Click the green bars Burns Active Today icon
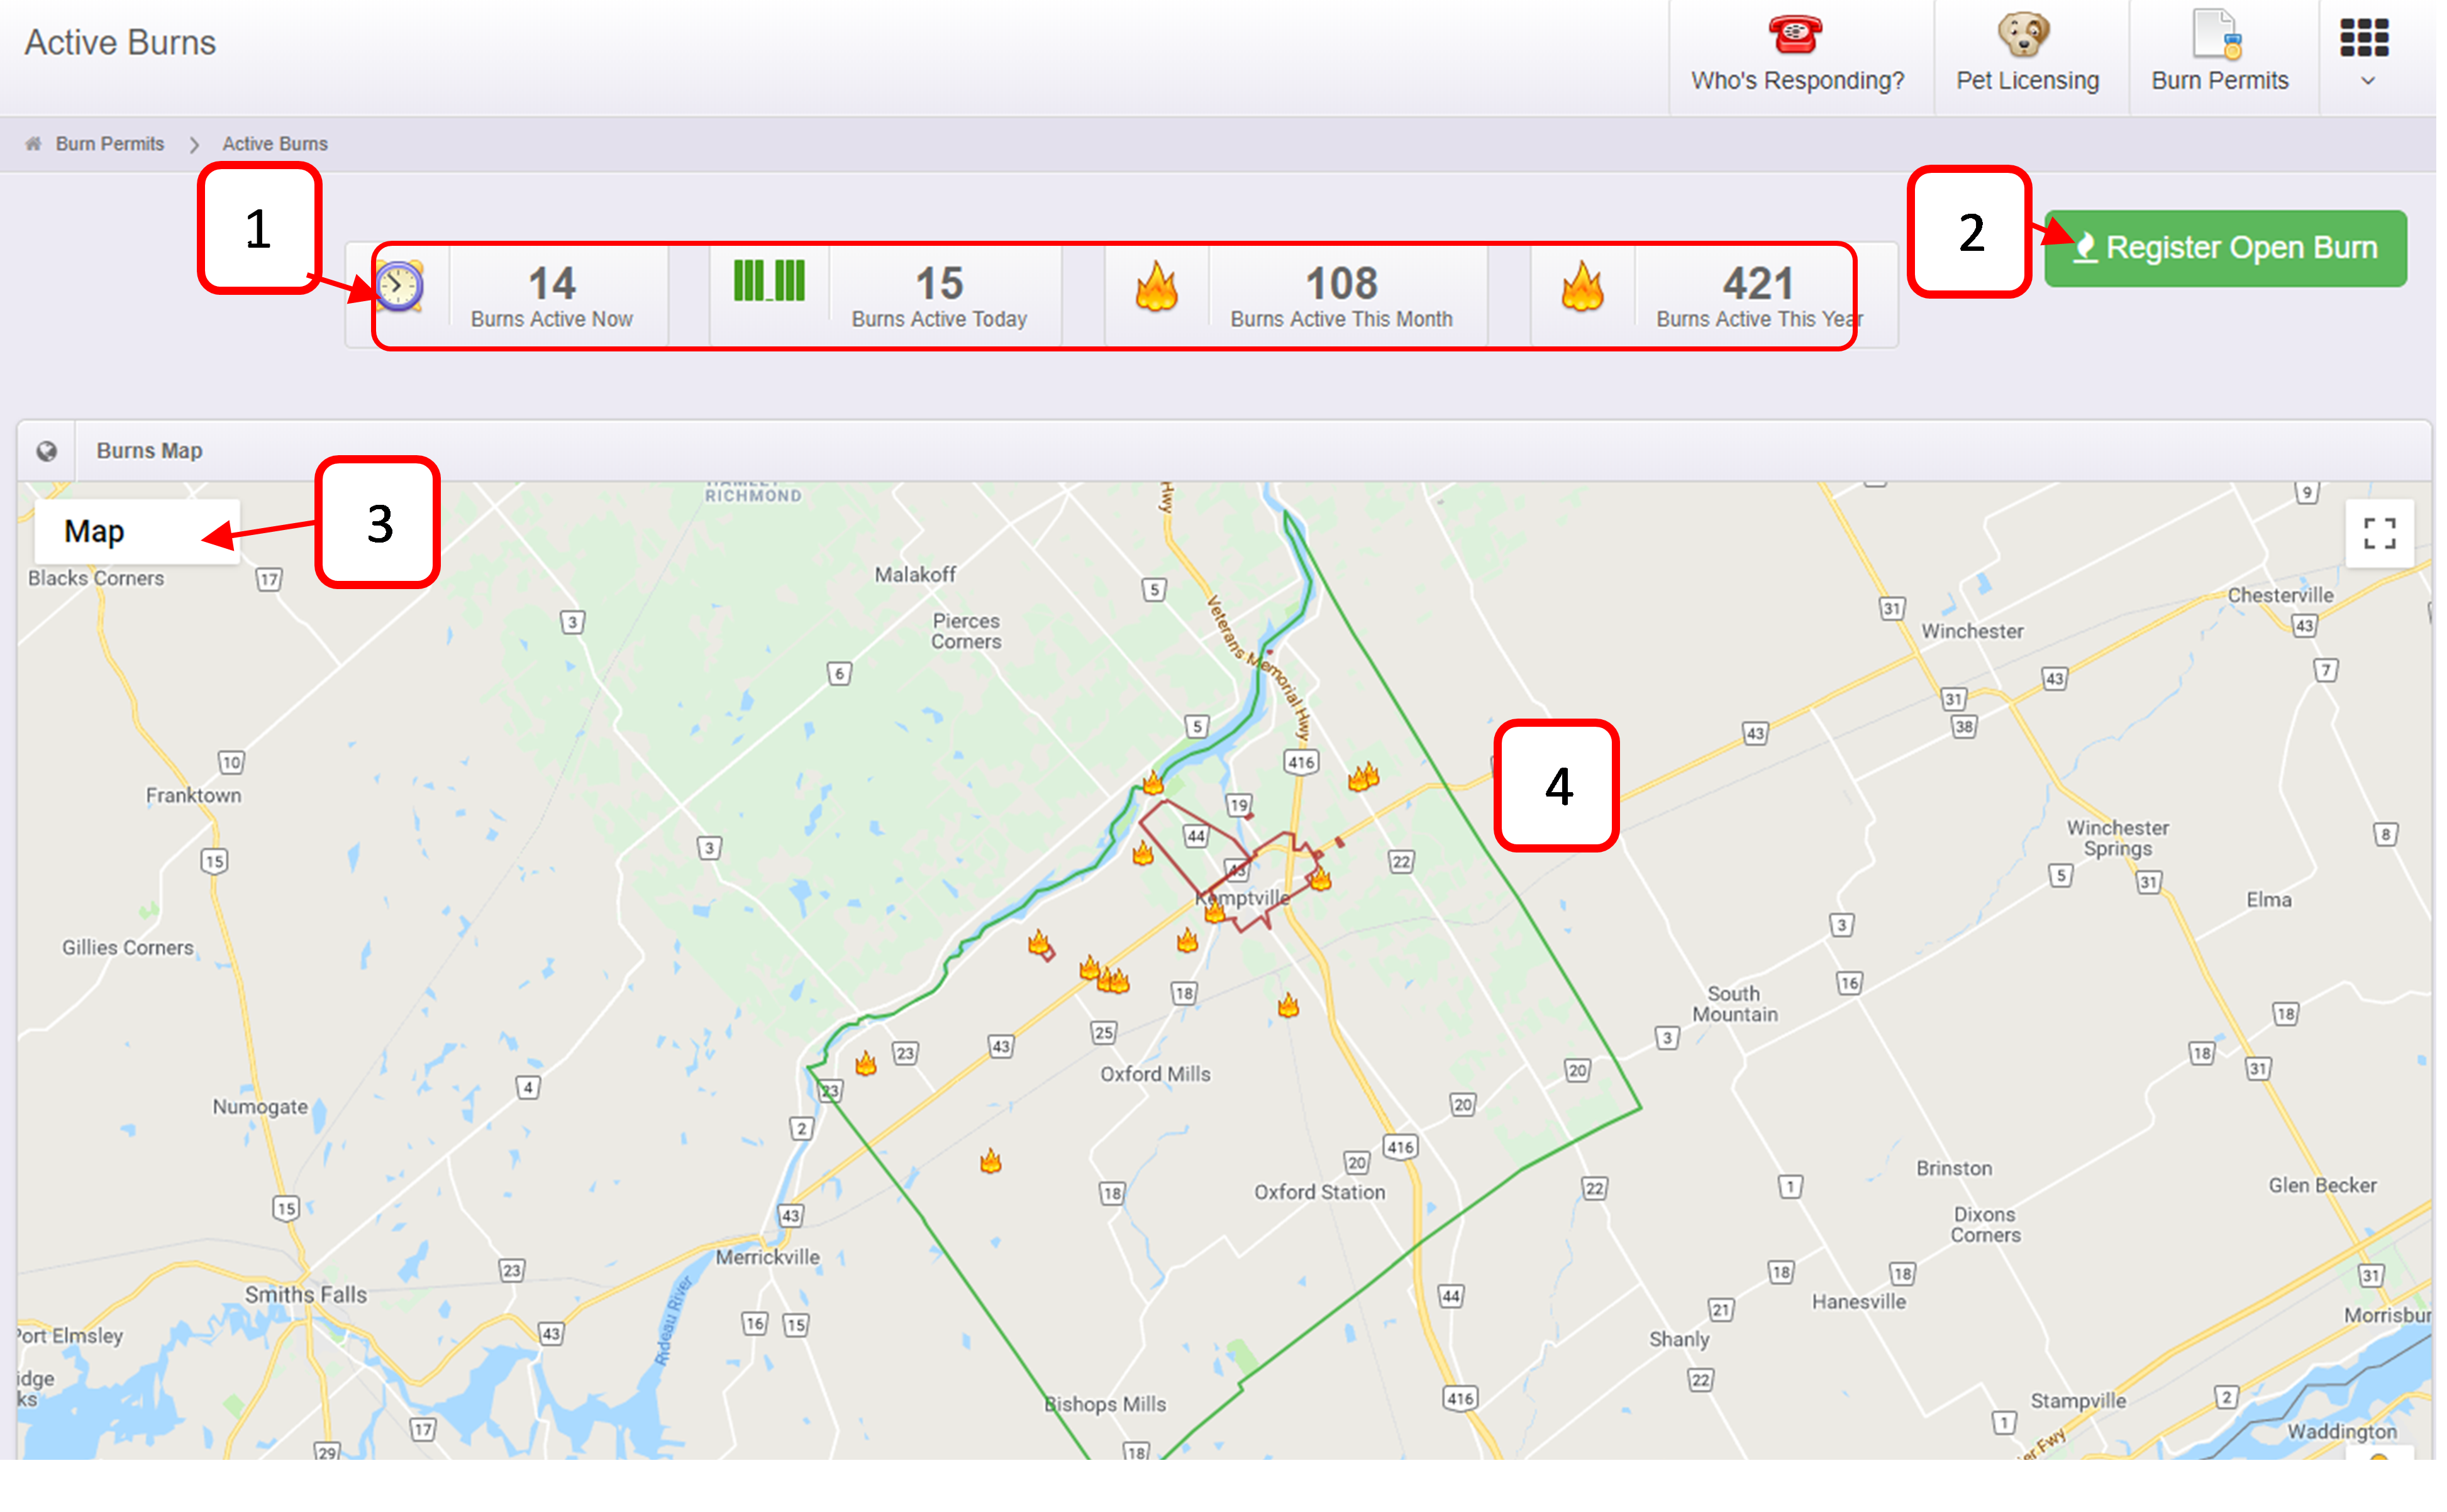The image size is (2447, 1512). tap(768, 281)
